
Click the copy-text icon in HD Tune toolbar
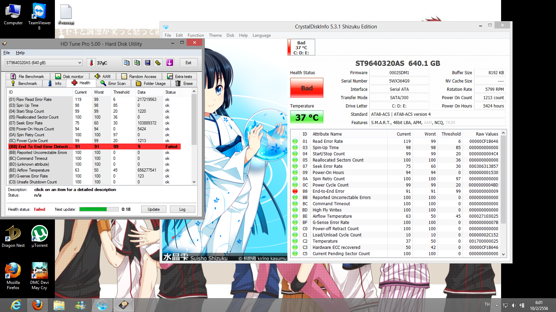tap(127, 63)
